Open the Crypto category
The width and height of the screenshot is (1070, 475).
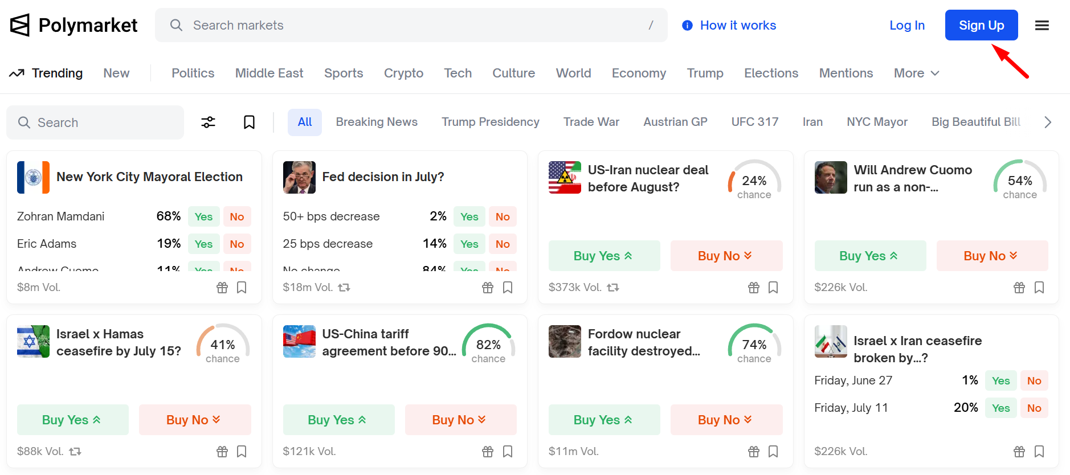tap(403, 73)
